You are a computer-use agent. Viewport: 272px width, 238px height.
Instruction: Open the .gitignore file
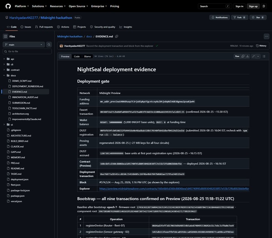(x=16, y=130)
